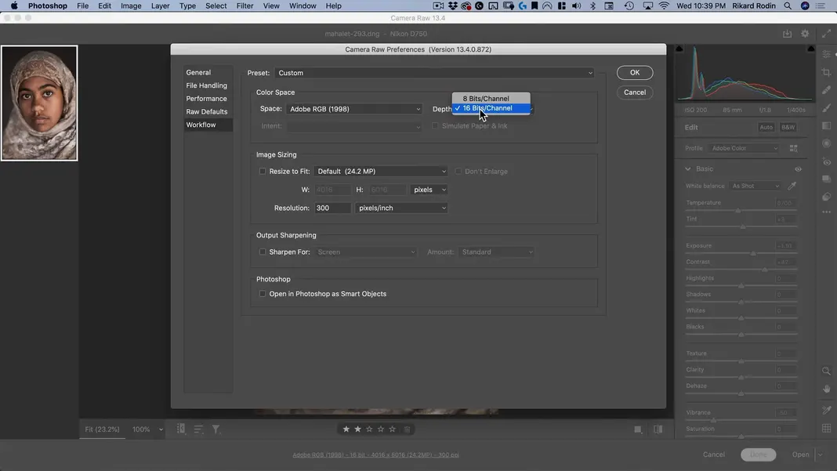Open the Space dropdown showing Adobe RGB (1998)
The height and width of the screenshot is (471, 837).
pyautogui.click(x=354, y=109)
